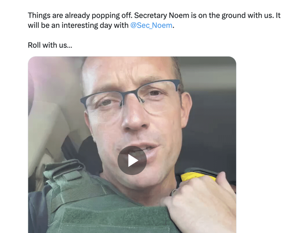288x233 pixels.
Task: Click the man's forehead in the video
Action: [x=127, y=72]
